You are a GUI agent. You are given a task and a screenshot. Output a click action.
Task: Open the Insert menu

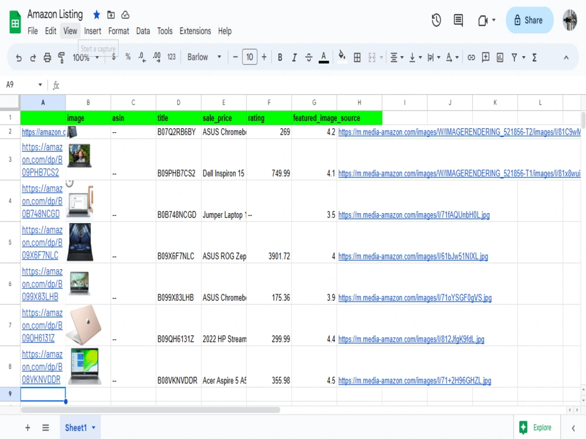(93, 31)
